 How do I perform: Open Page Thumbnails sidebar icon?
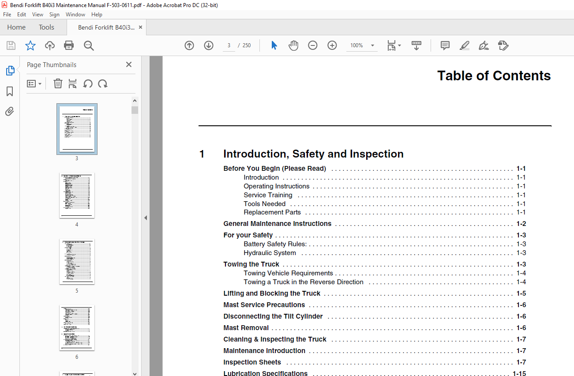(10, 71)
